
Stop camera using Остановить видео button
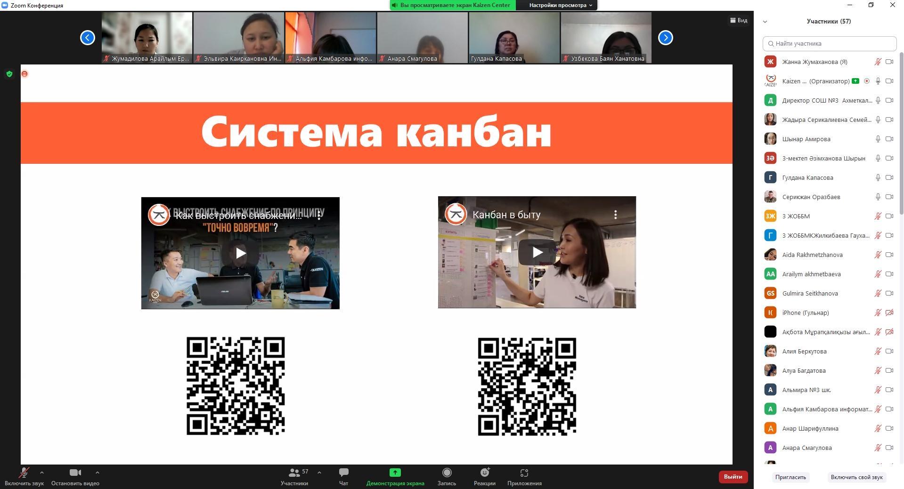[75, 476]
